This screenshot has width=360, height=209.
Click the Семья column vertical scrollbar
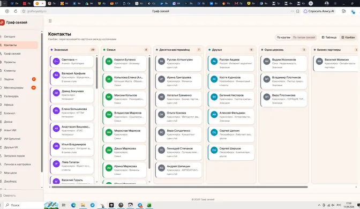pyautogui.click(x=149, y=113)
